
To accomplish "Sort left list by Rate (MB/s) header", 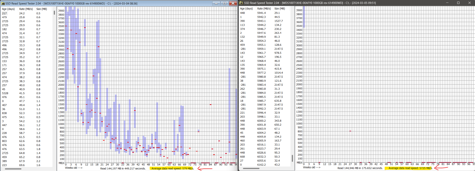I will (x=26, y=9).
